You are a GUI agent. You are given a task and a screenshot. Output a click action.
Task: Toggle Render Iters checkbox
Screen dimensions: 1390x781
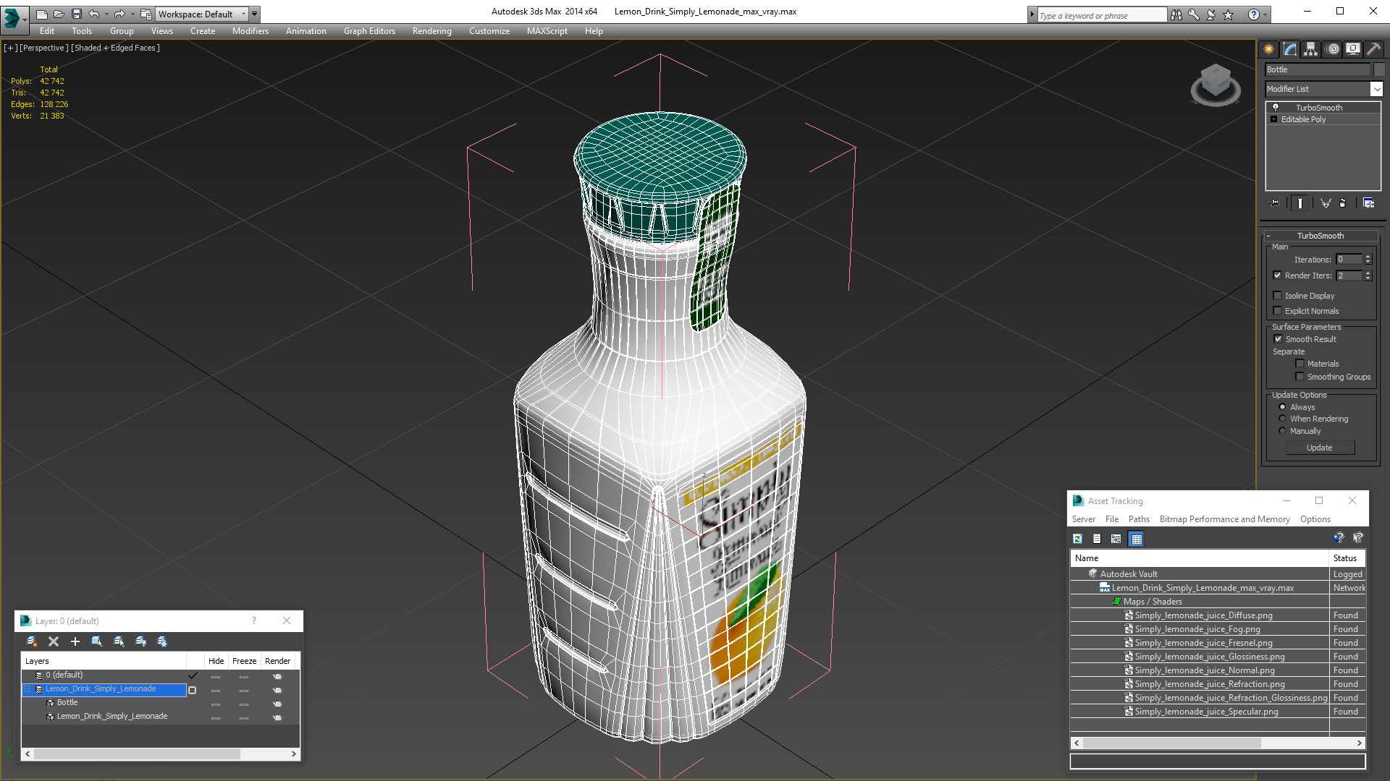pos(1277,276)
